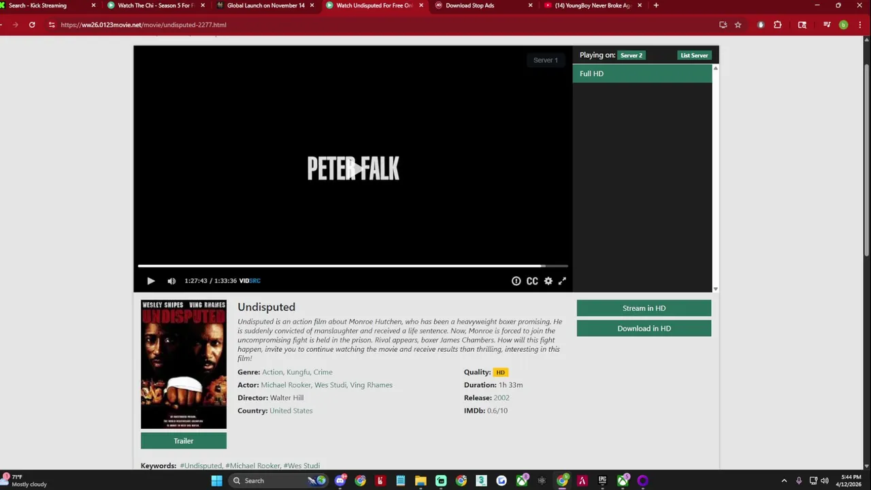This screenshot has width=871, height=490.
Task: Switch to Global Launch on November 14 tab
Action: (x=265, y=5)
